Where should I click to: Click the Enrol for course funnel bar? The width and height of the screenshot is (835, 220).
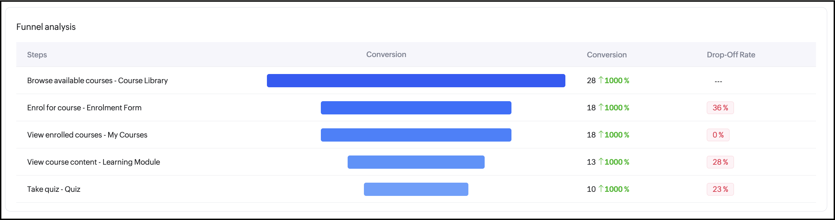(416, 108)
